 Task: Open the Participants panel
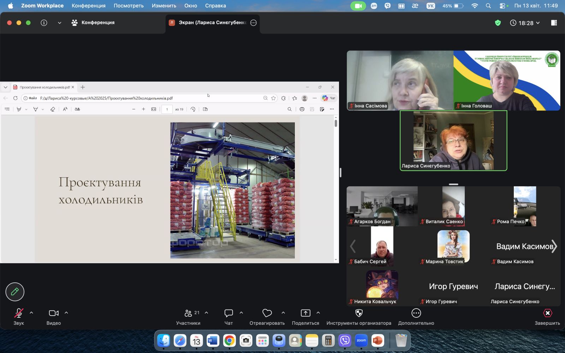(188, 313)
